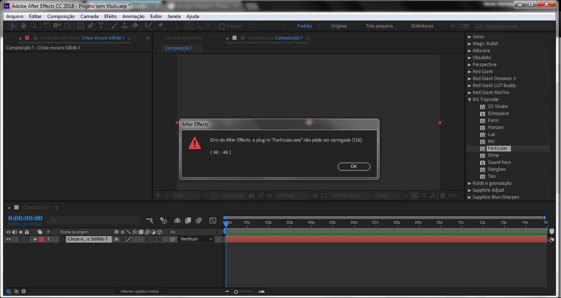Open the Efeito menu
Screen dimensions: 561x298
coord(110,16)
